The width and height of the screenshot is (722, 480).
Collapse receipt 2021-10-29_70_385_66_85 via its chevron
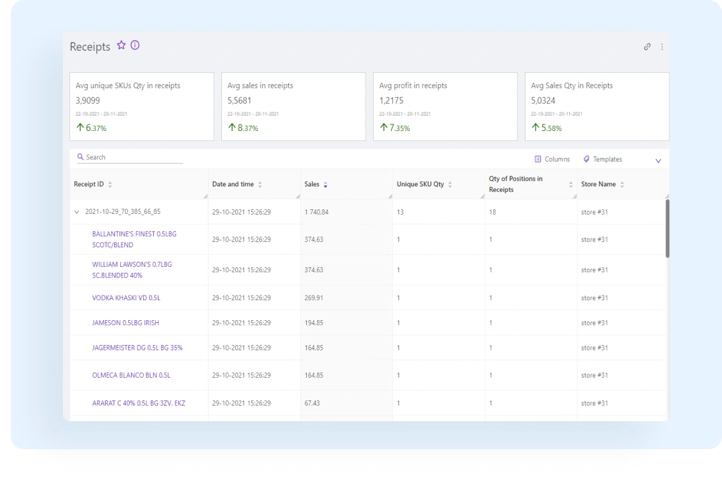tap(76, 211)
